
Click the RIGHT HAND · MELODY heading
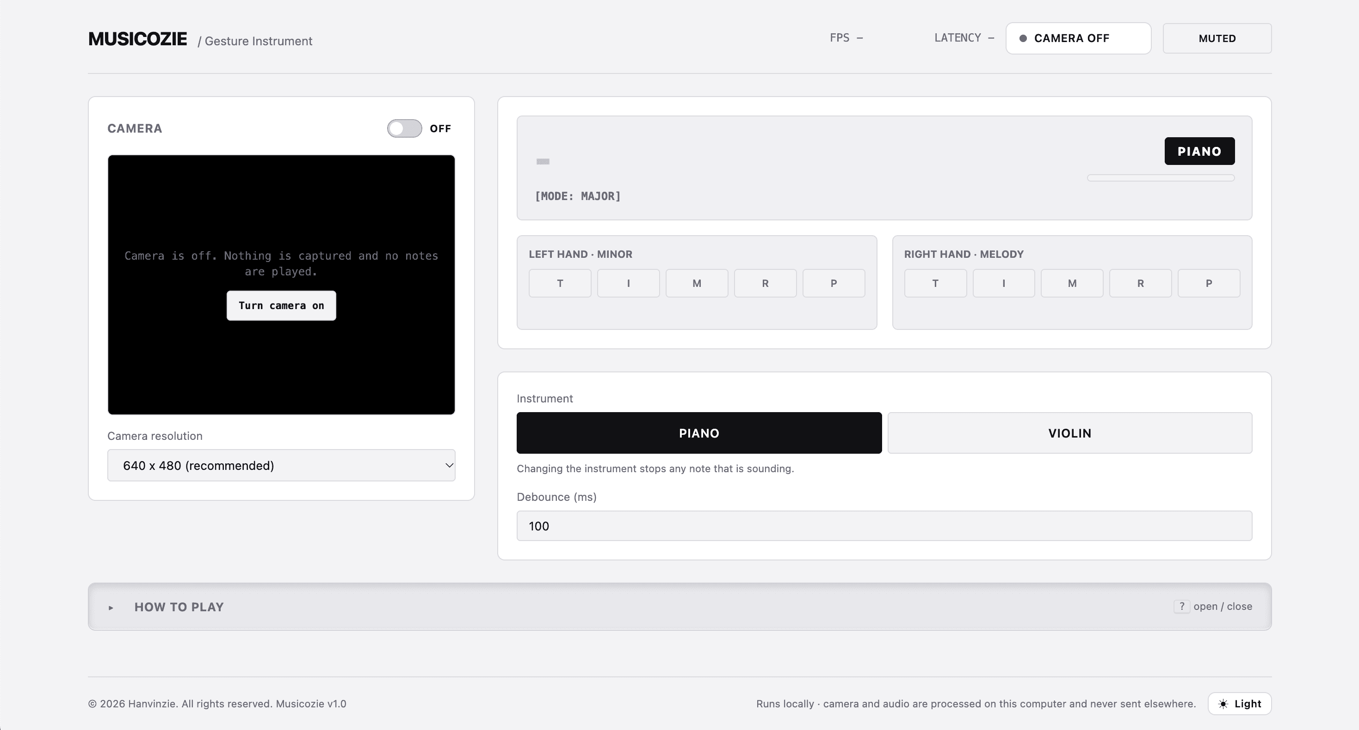click(x=964, y=254)
